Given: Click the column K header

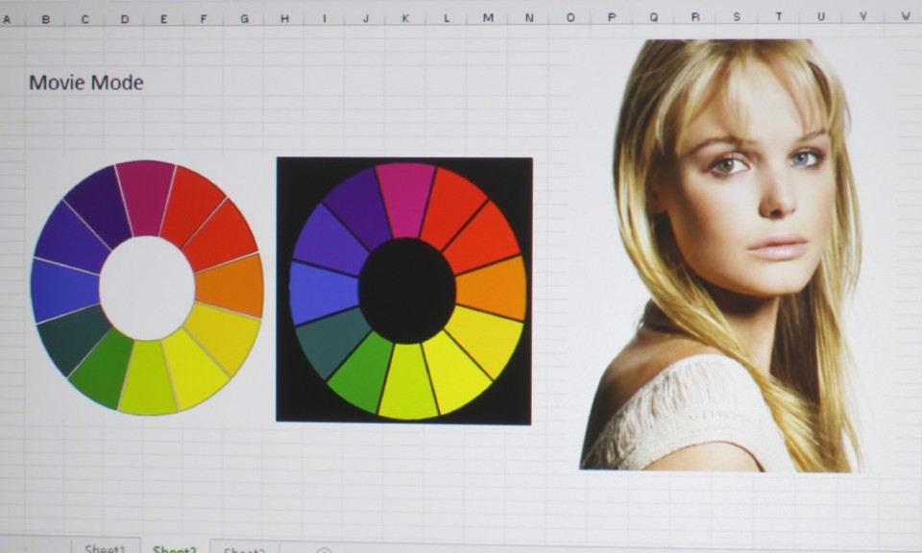Looking at the screenshot, I should pyautogui.click(x=405, y=18).
